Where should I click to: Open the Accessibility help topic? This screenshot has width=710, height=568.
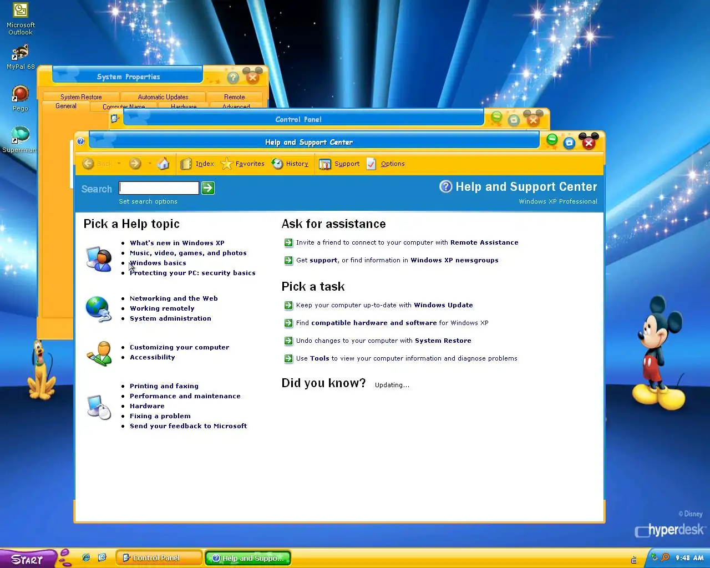[x=153, y=357]
